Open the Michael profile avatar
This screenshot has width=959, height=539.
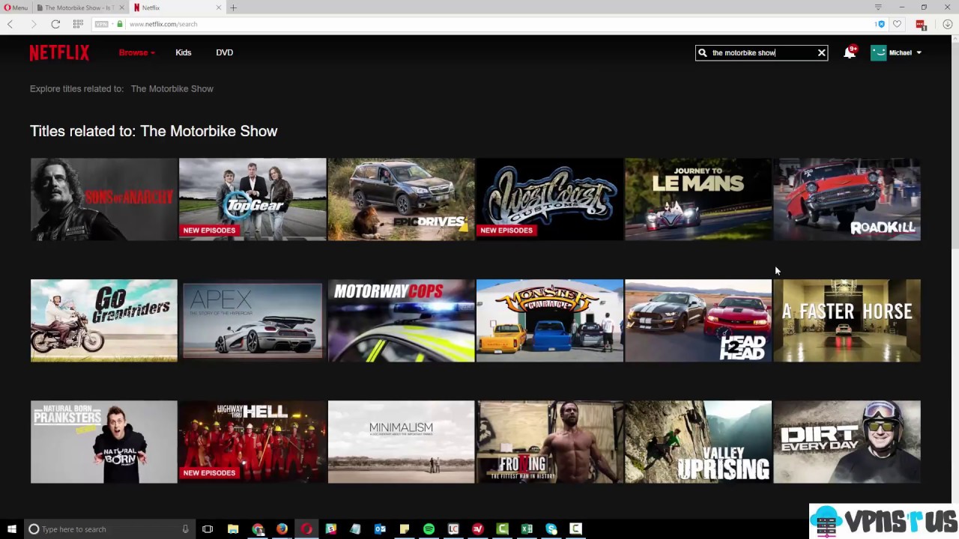click(x=878, y=52)
